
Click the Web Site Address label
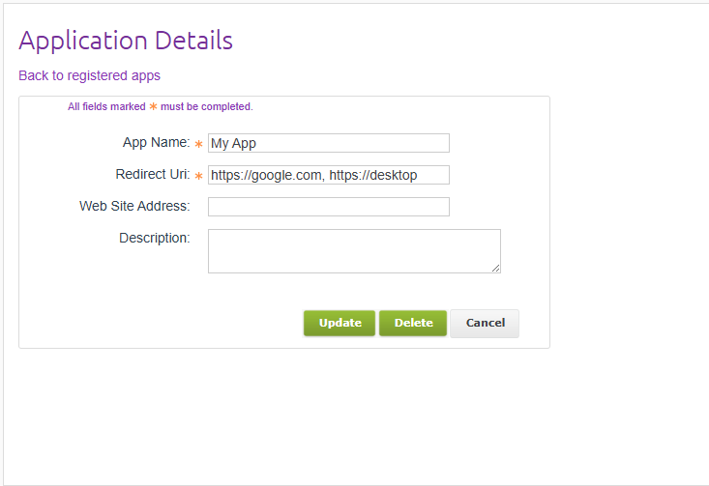134,206
